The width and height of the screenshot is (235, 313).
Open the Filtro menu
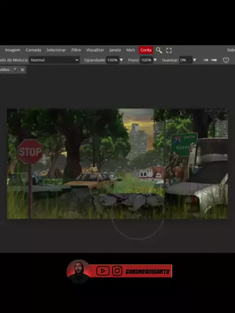point(76,50)
